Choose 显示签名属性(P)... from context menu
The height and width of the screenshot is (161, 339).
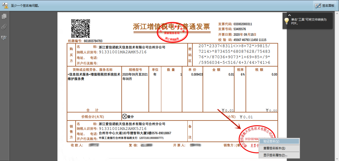(x=279, y=155)
